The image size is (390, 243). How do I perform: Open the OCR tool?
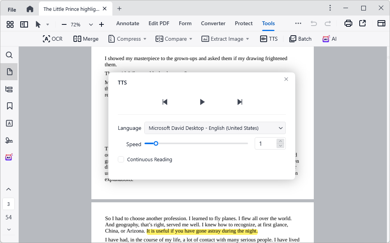click(52, 39)
